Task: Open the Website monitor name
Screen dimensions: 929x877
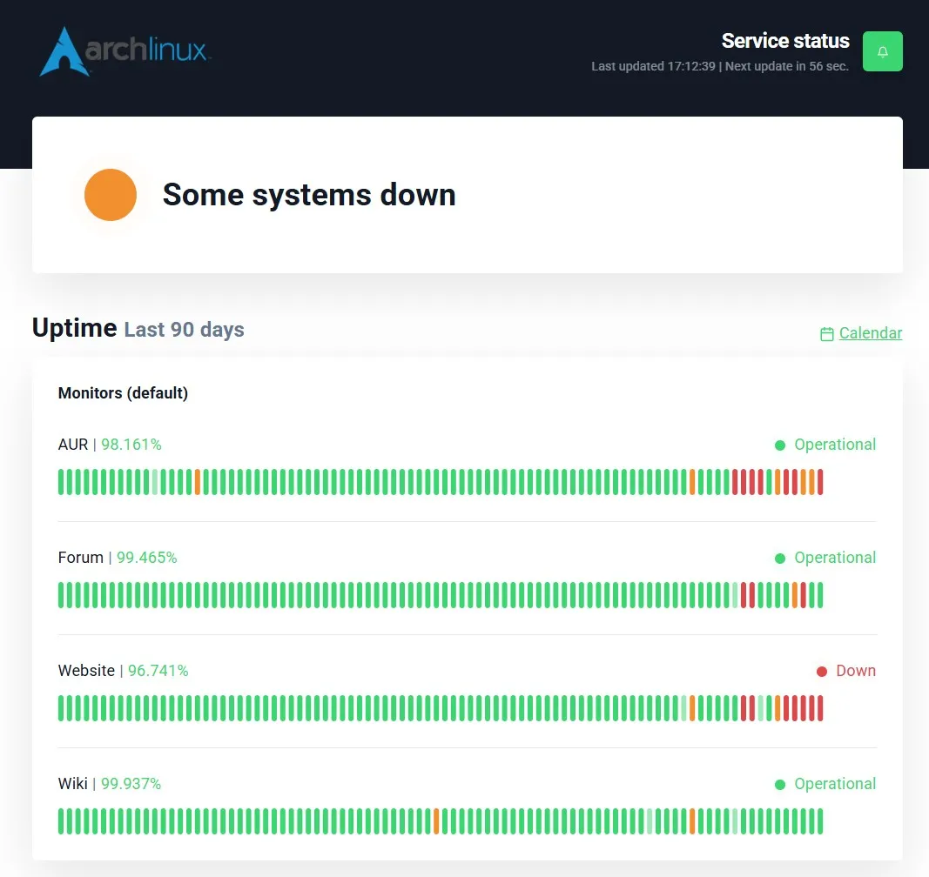Action: click(86, 671)
